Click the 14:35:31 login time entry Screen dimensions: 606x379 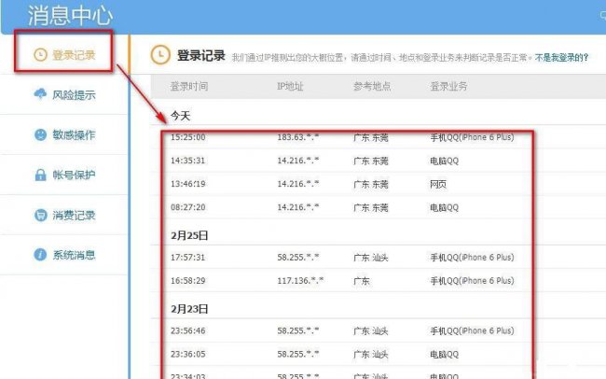(x=187, y=161)
